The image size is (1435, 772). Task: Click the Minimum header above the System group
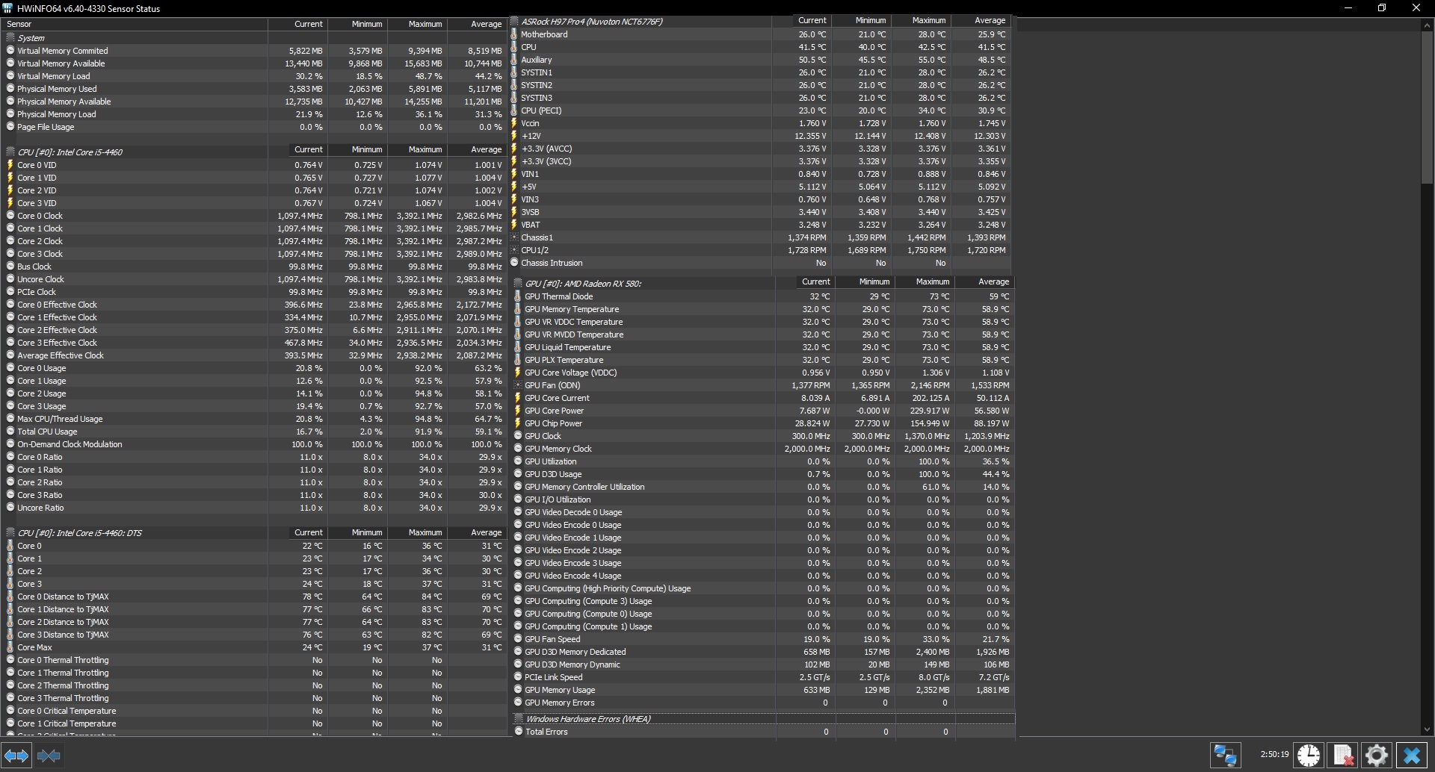(357, 24)
